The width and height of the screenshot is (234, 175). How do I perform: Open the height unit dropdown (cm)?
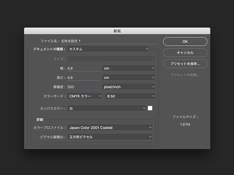129,78
